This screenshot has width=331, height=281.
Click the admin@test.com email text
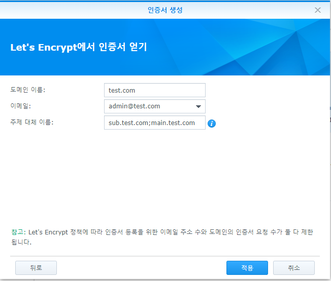134,106
